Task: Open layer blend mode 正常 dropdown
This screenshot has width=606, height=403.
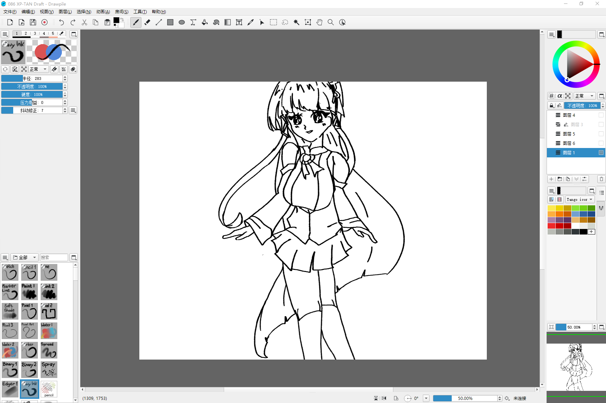Action: 584,96
